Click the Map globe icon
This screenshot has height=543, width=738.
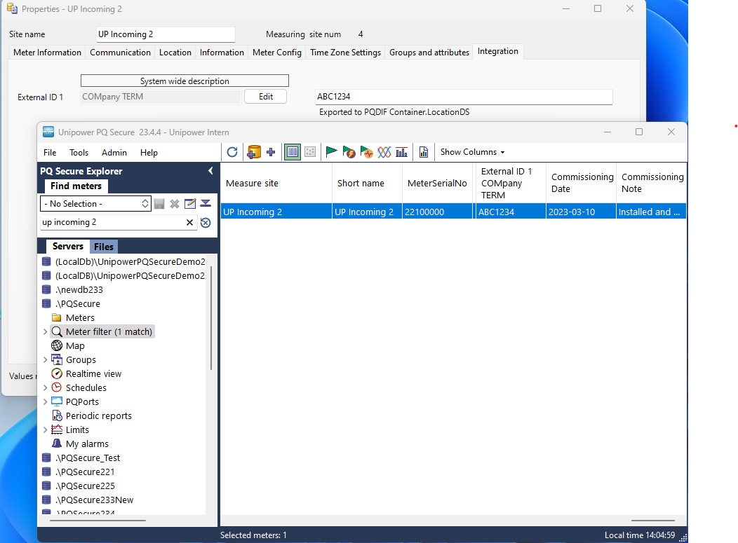[x=57, y=345]
